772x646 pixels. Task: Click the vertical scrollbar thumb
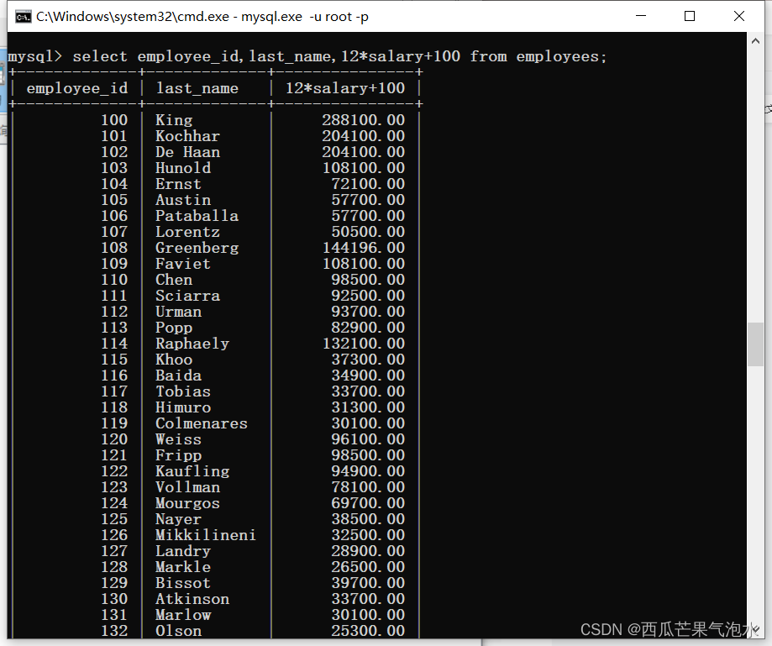tap(755, 344)
